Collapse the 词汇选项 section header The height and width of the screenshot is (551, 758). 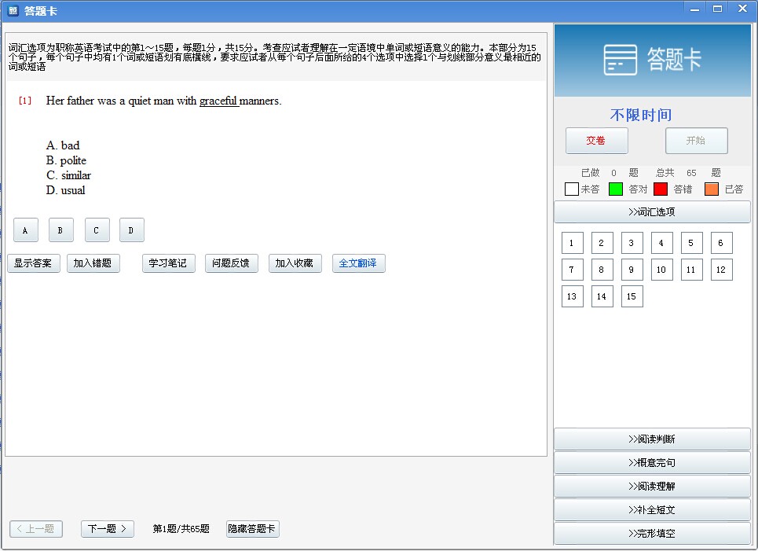click(652, 212)
